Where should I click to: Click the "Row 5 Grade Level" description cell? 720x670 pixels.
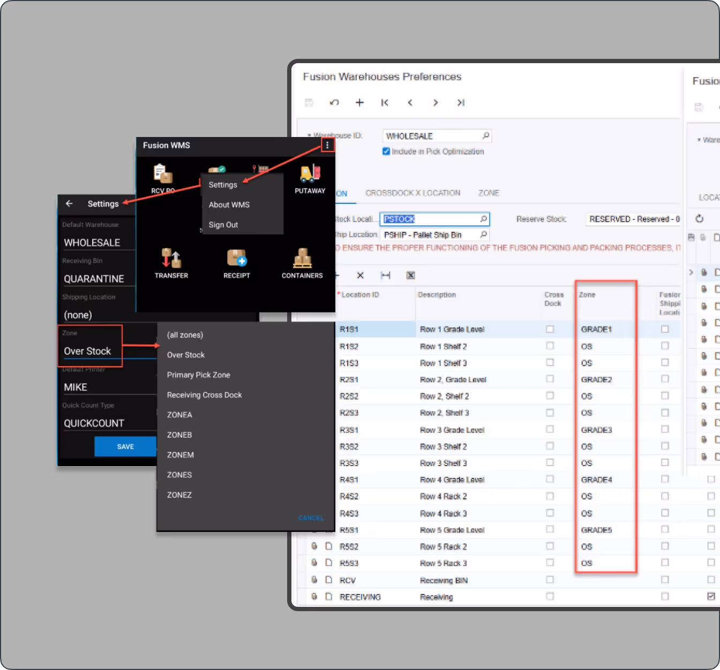pyautogui.click(x=452, y=530)
